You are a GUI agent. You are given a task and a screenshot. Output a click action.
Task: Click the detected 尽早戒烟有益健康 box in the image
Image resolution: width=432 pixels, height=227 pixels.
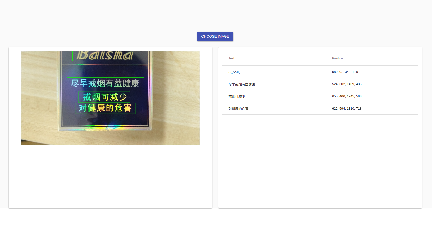[105, 83]
